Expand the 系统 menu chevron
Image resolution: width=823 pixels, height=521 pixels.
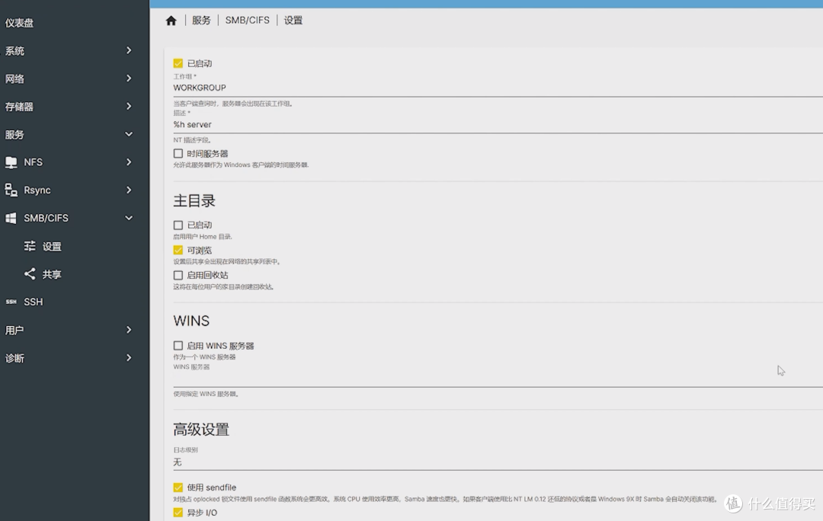(129, 50)
